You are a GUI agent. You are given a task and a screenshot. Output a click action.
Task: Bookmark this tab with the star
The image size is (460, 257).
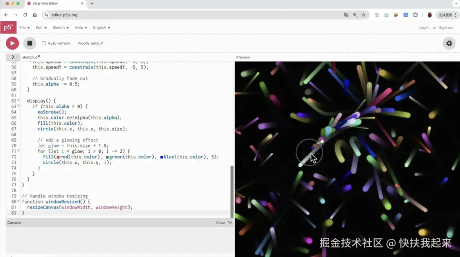pos(363,15)
